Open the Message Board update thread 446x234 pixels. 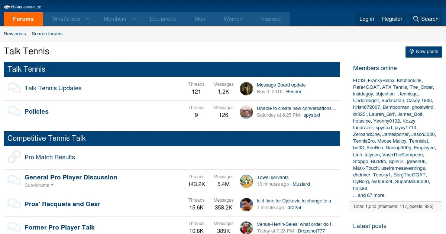[x=281, y=85]
